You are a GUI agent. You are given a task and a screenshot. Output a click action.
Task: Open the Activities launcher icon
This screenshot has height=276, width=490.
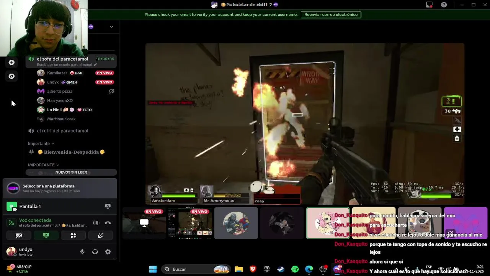pyautogui.click(x=73, y=235)
